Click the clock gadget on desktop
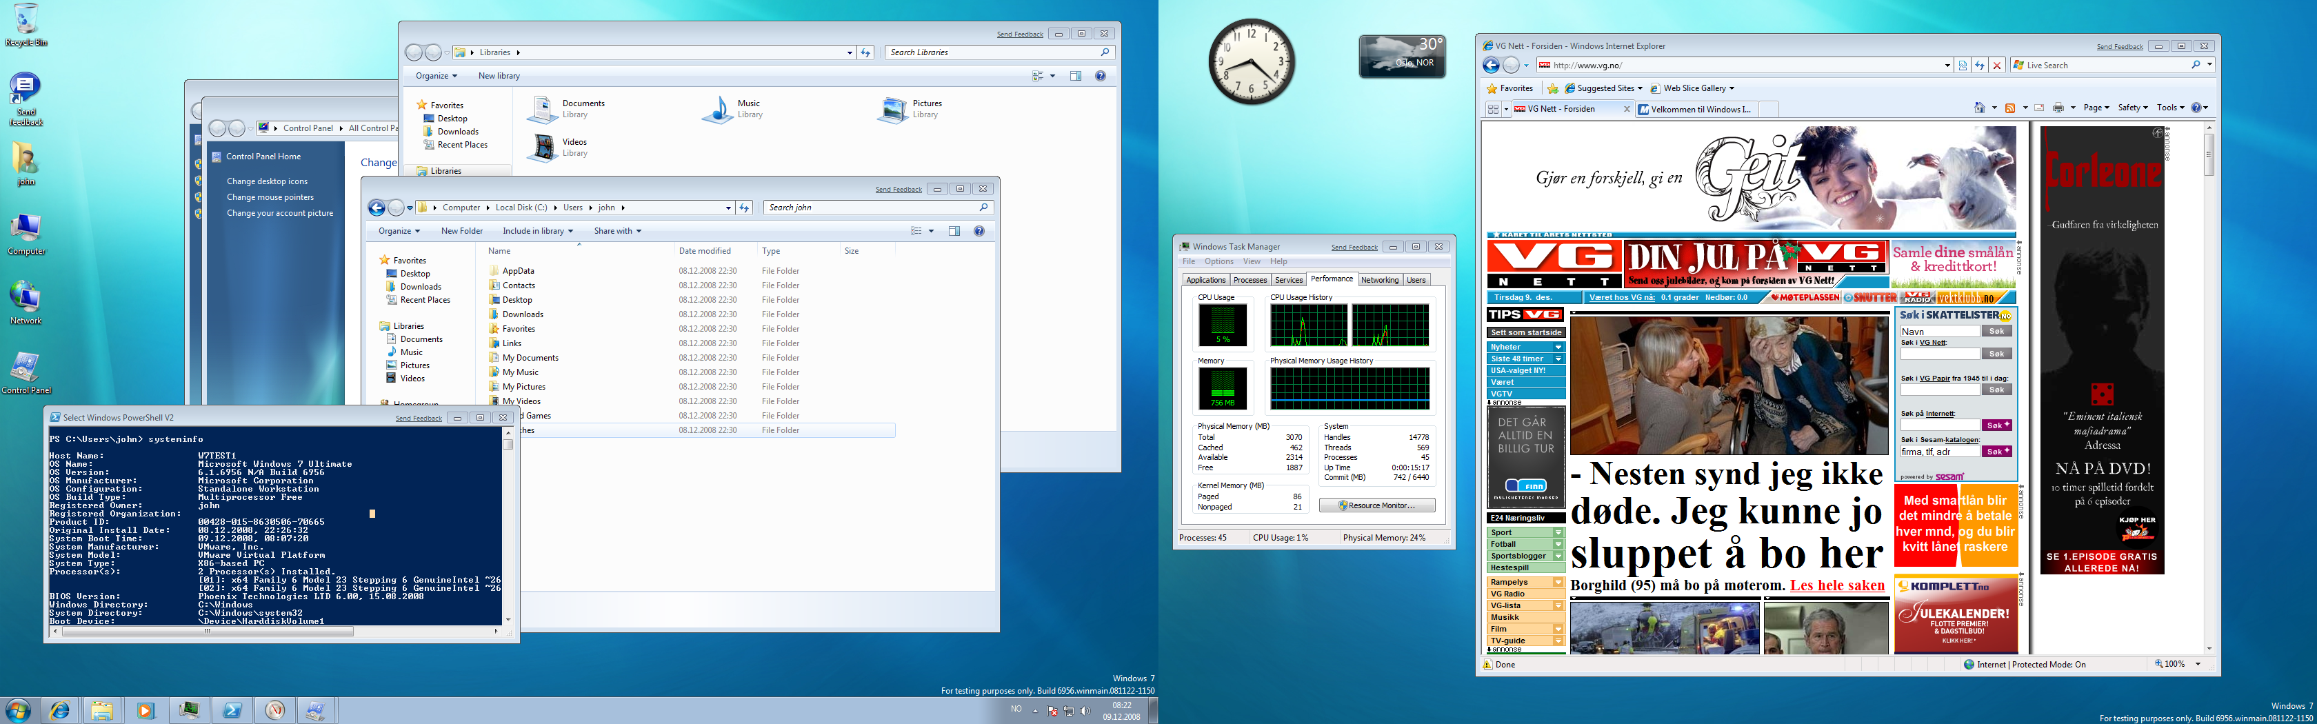 pyautogui.click(x=1251, y=61)
